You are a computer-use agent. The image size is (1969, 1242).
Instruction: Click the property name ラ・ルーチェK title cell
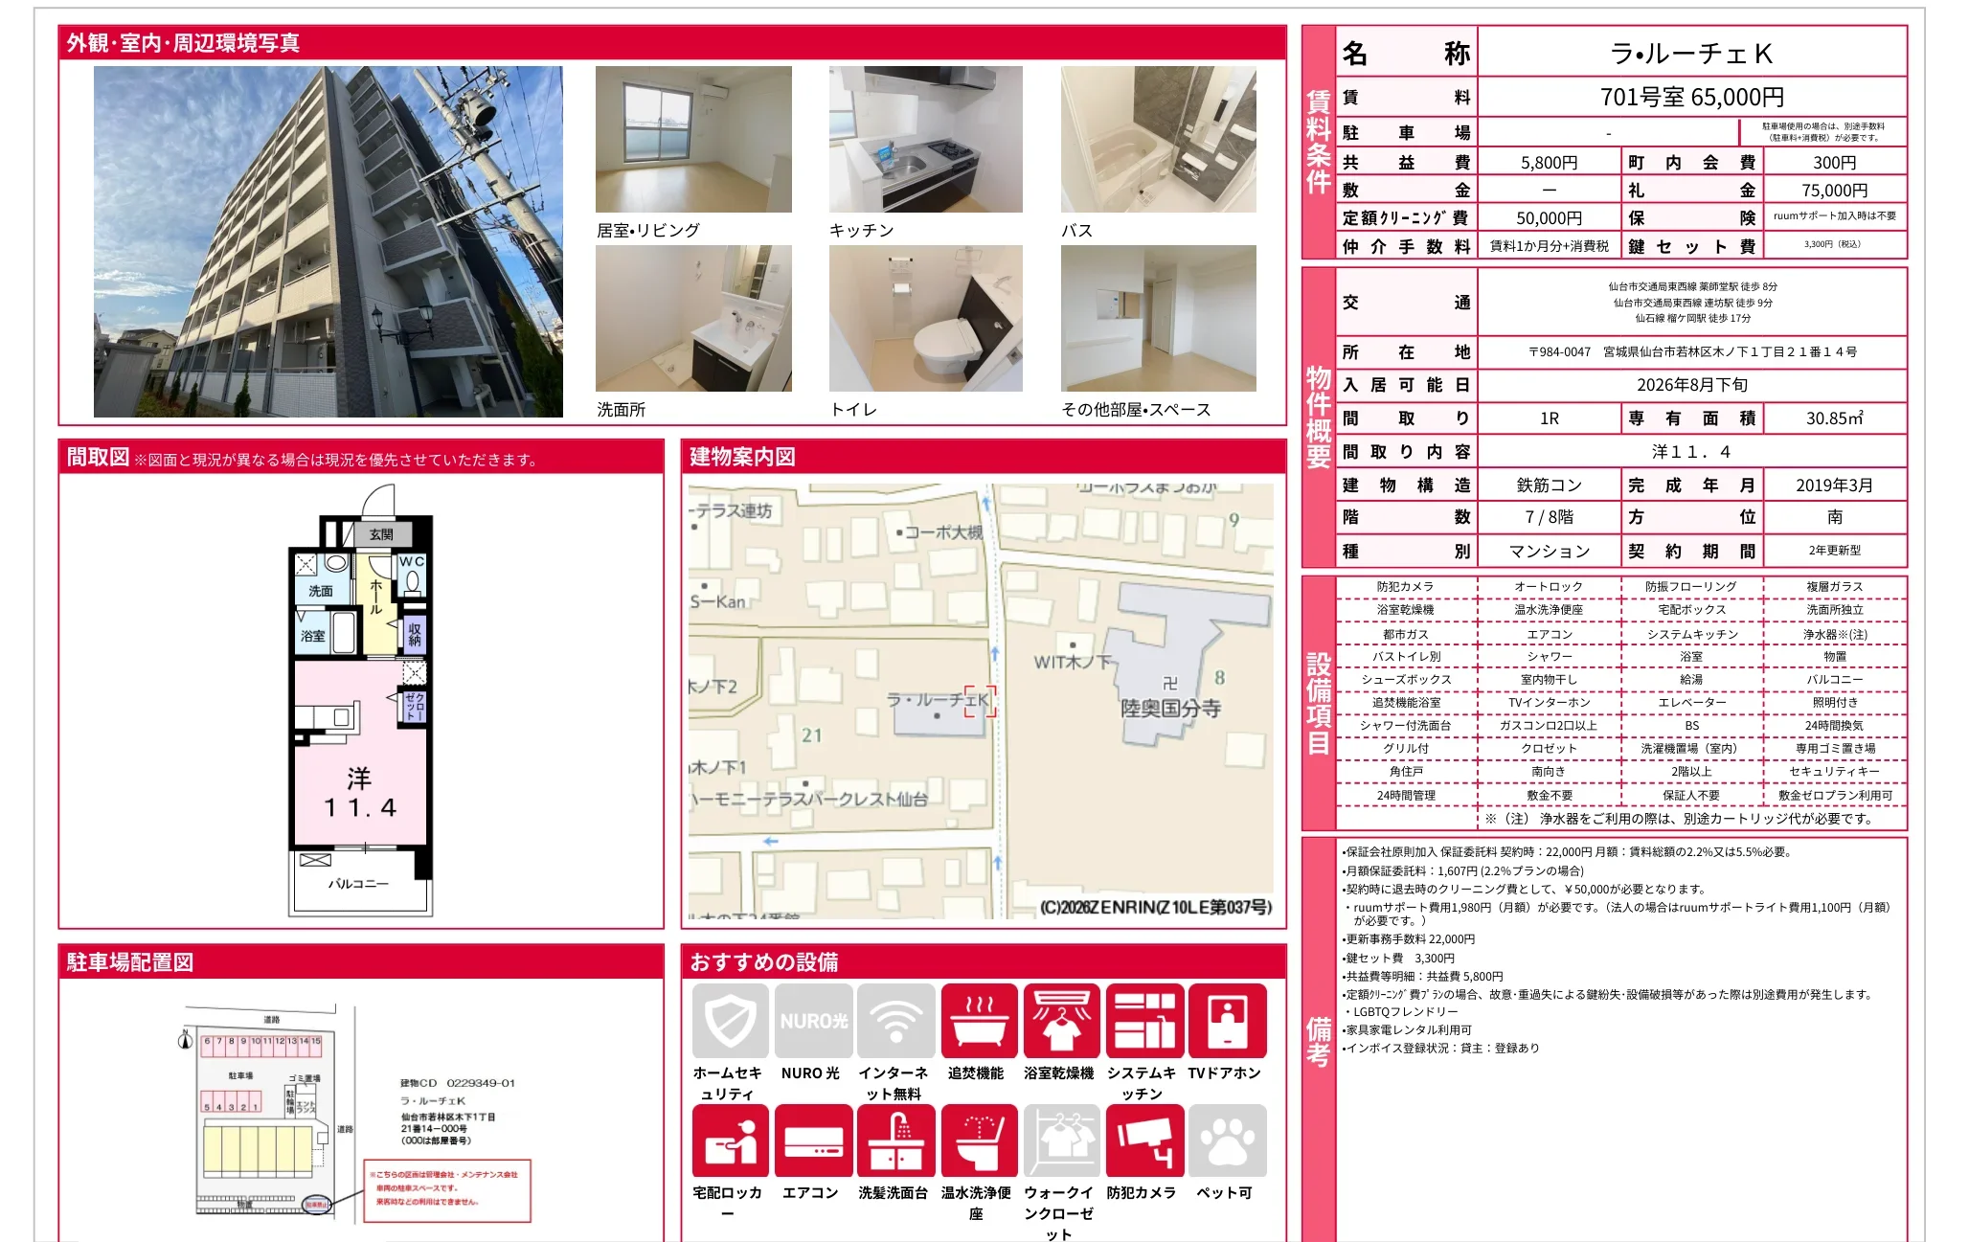click(x=1692, y=53)
